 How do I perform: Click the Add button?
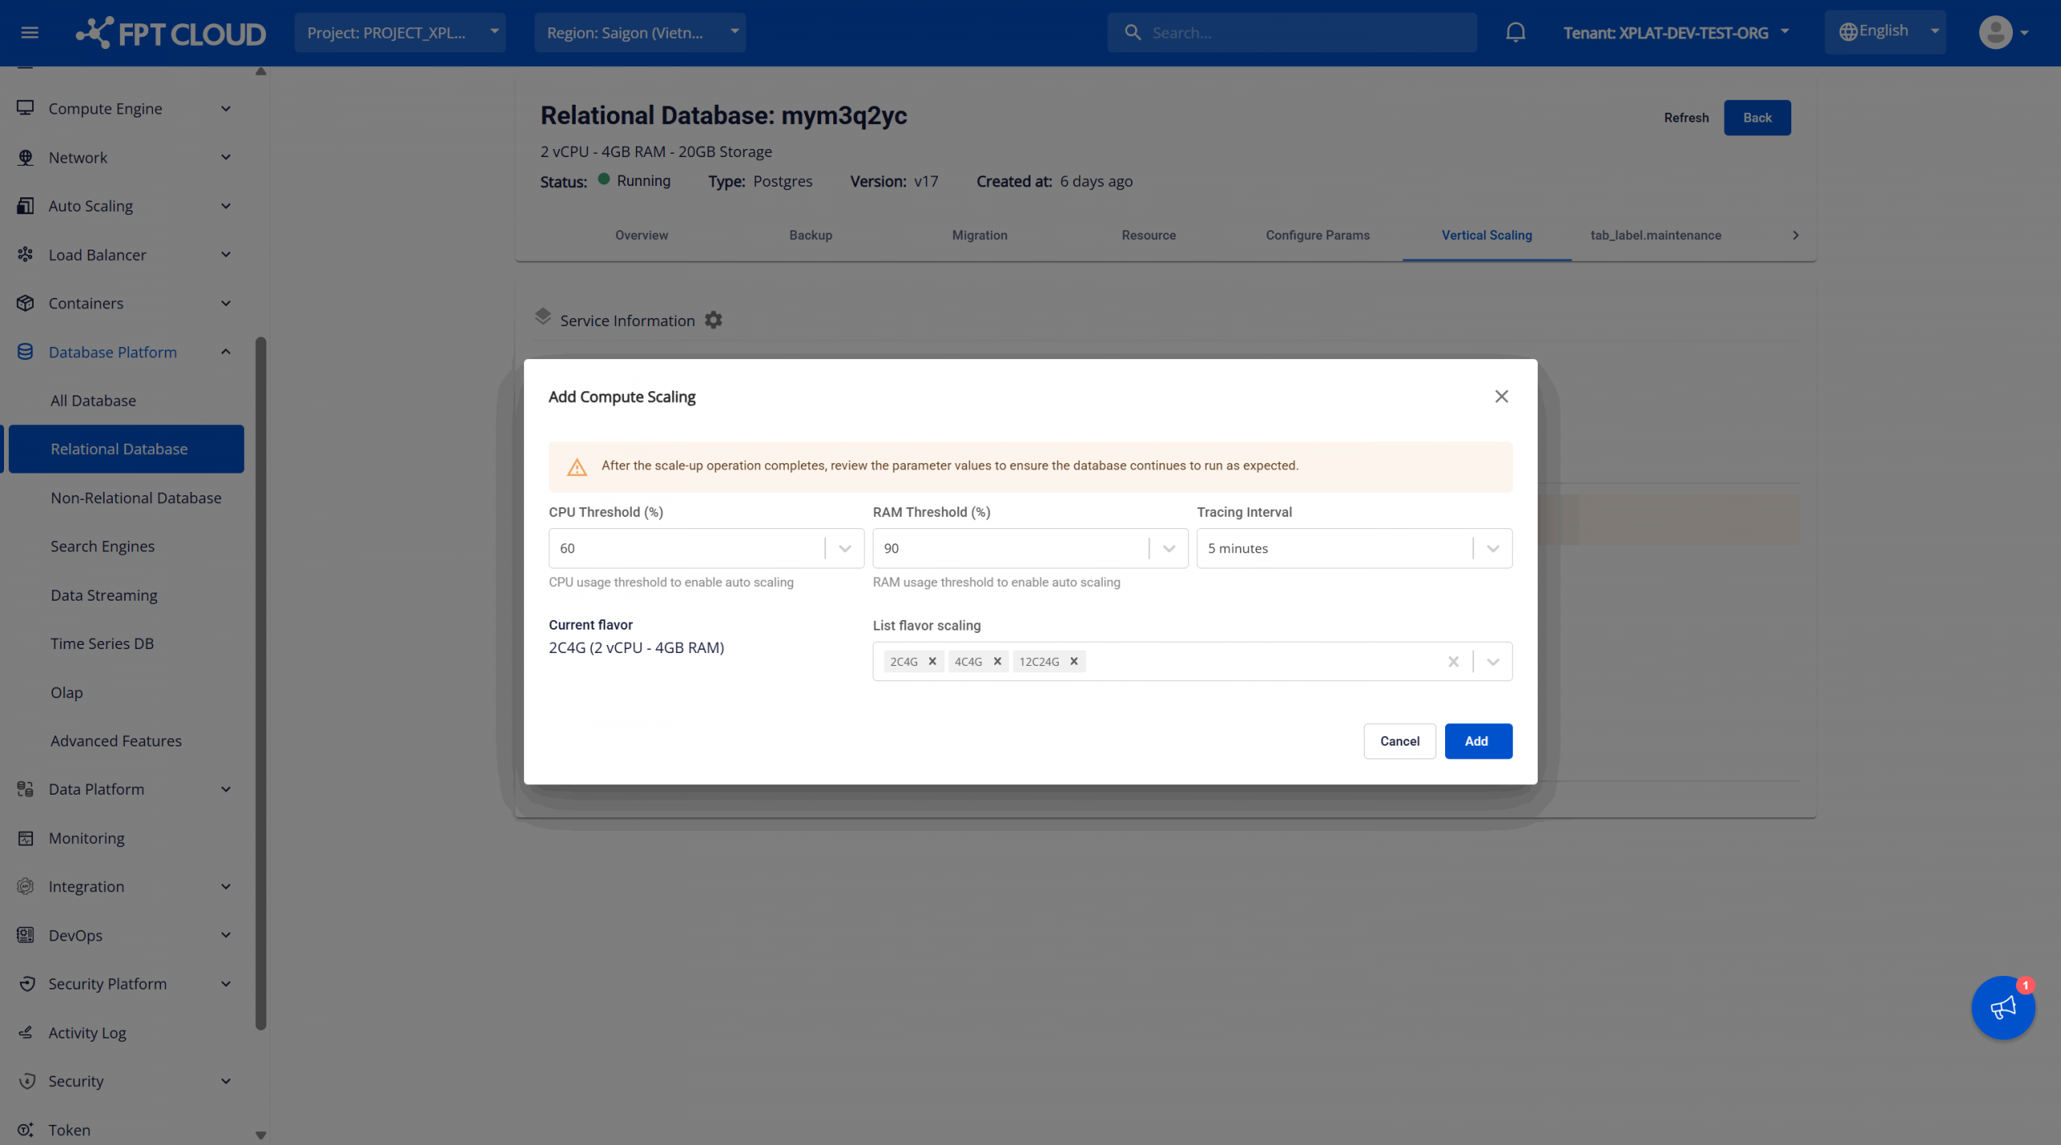(1477, 741)
